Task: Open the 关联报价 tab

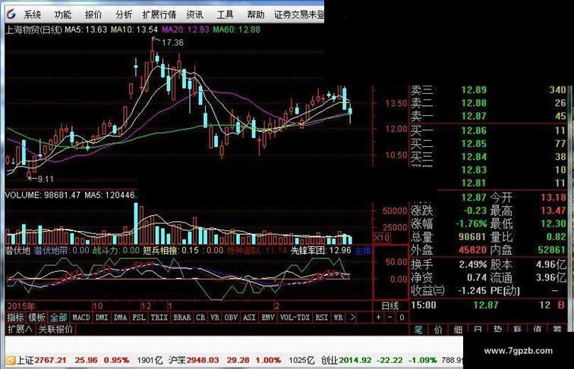Action: click(x=55, y=329)
